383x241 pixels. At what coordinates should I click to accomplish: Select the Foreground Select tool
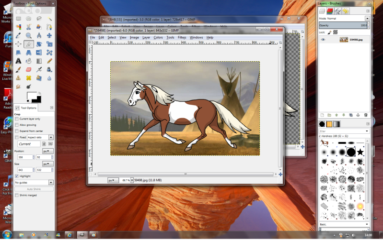39,27
